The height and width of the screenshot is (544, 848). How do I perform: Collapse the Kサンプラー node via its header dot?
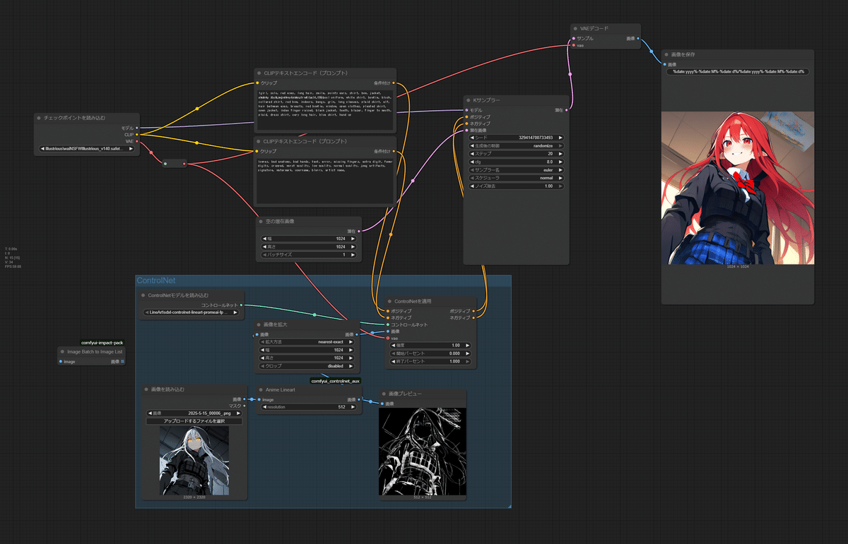pyautogui.click(x=468, y=100)
